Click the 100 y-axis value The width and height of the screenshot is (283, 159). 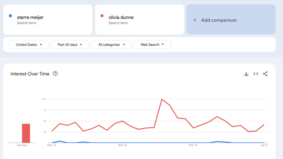pyautogui.click(x=44, y=99)
